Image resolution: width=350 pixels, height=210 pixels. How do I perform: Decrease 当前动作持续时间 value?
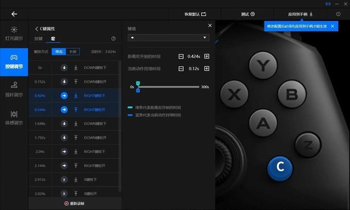pyautogui.click(x=181, y=69)
